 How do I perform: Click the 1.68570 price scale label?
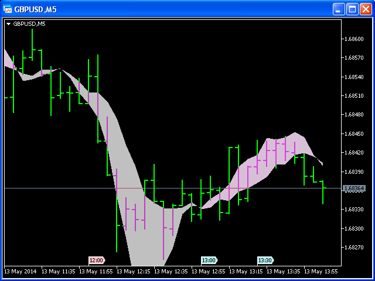click(x=354, y=58)
